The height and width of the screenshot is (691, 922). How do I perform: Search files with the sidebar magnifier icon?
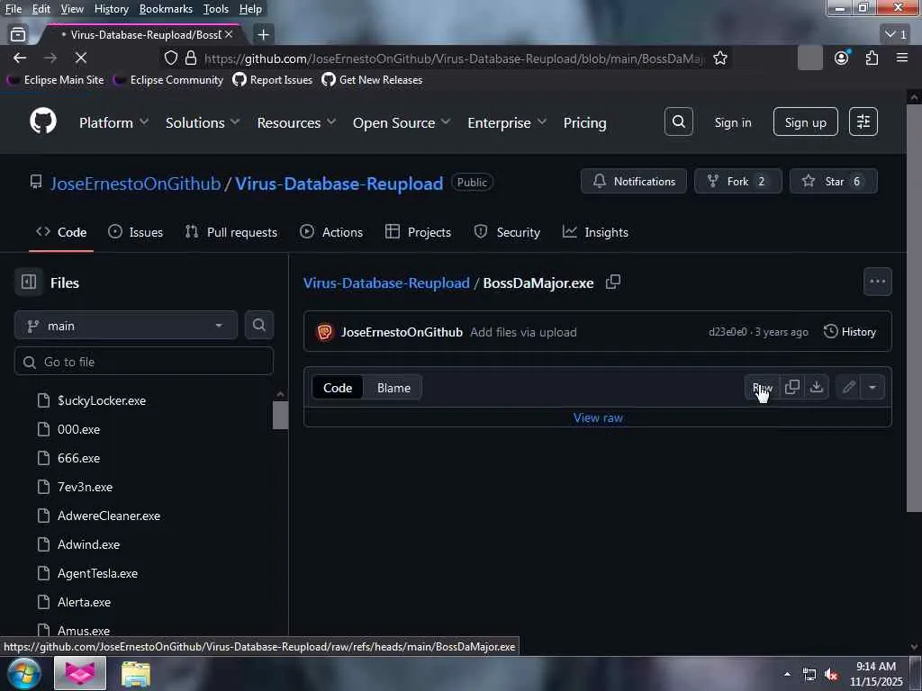coord(258,325)
